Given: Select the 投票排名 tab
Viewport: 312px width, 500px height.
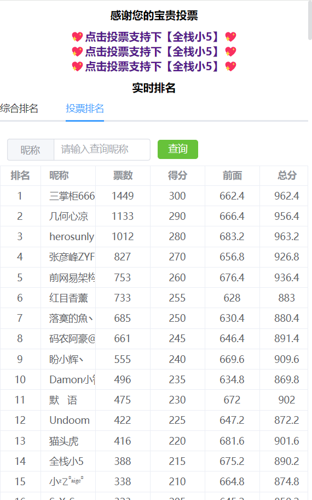Looking at the screenshot, I should pyautogui.click(x=85, y=109).
